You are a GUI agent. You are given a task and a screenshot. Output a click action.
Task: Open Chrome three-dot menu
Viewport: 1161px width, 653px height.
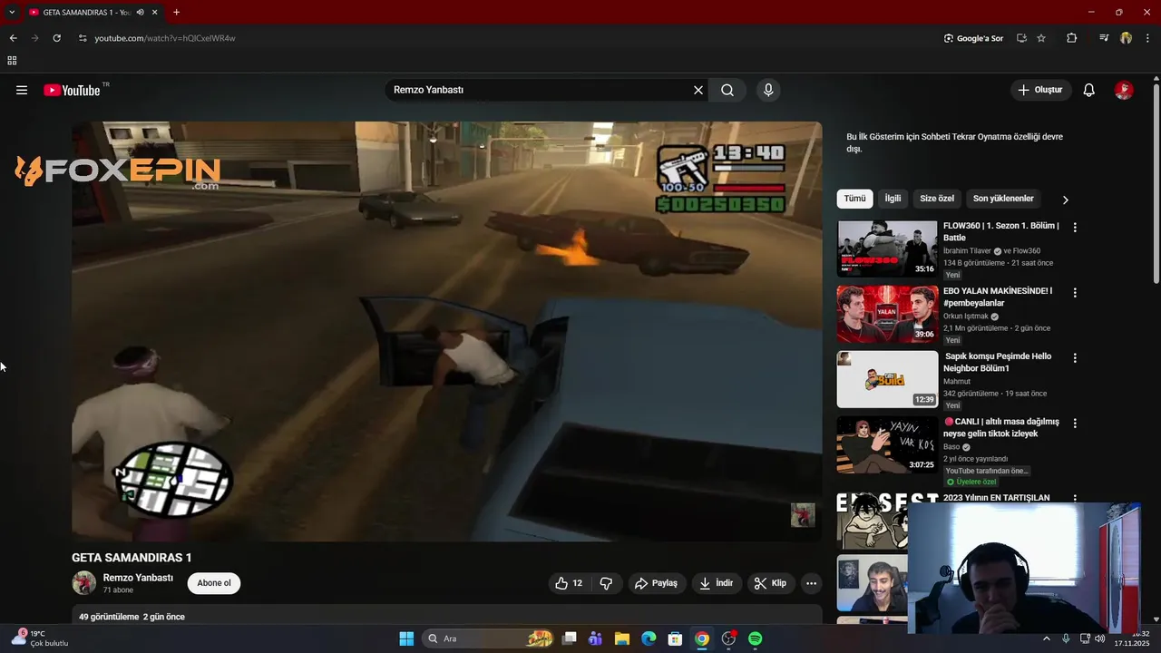coord(1147,38)
